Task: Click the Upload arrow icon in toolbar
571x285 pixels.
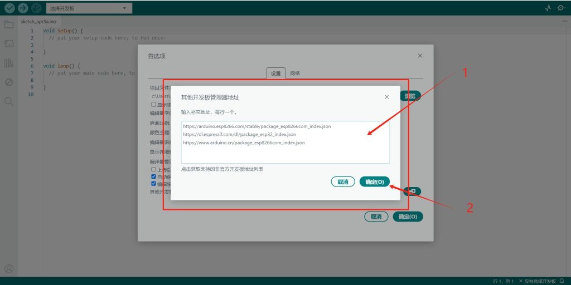Action: [x=23, y=8]
